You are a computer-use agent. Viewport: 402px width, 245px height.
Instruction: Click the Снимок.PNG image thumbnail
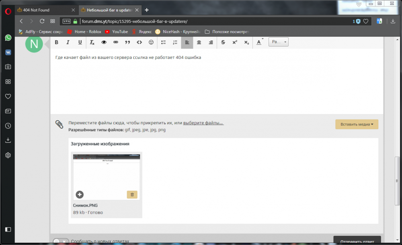click(107, 176)
